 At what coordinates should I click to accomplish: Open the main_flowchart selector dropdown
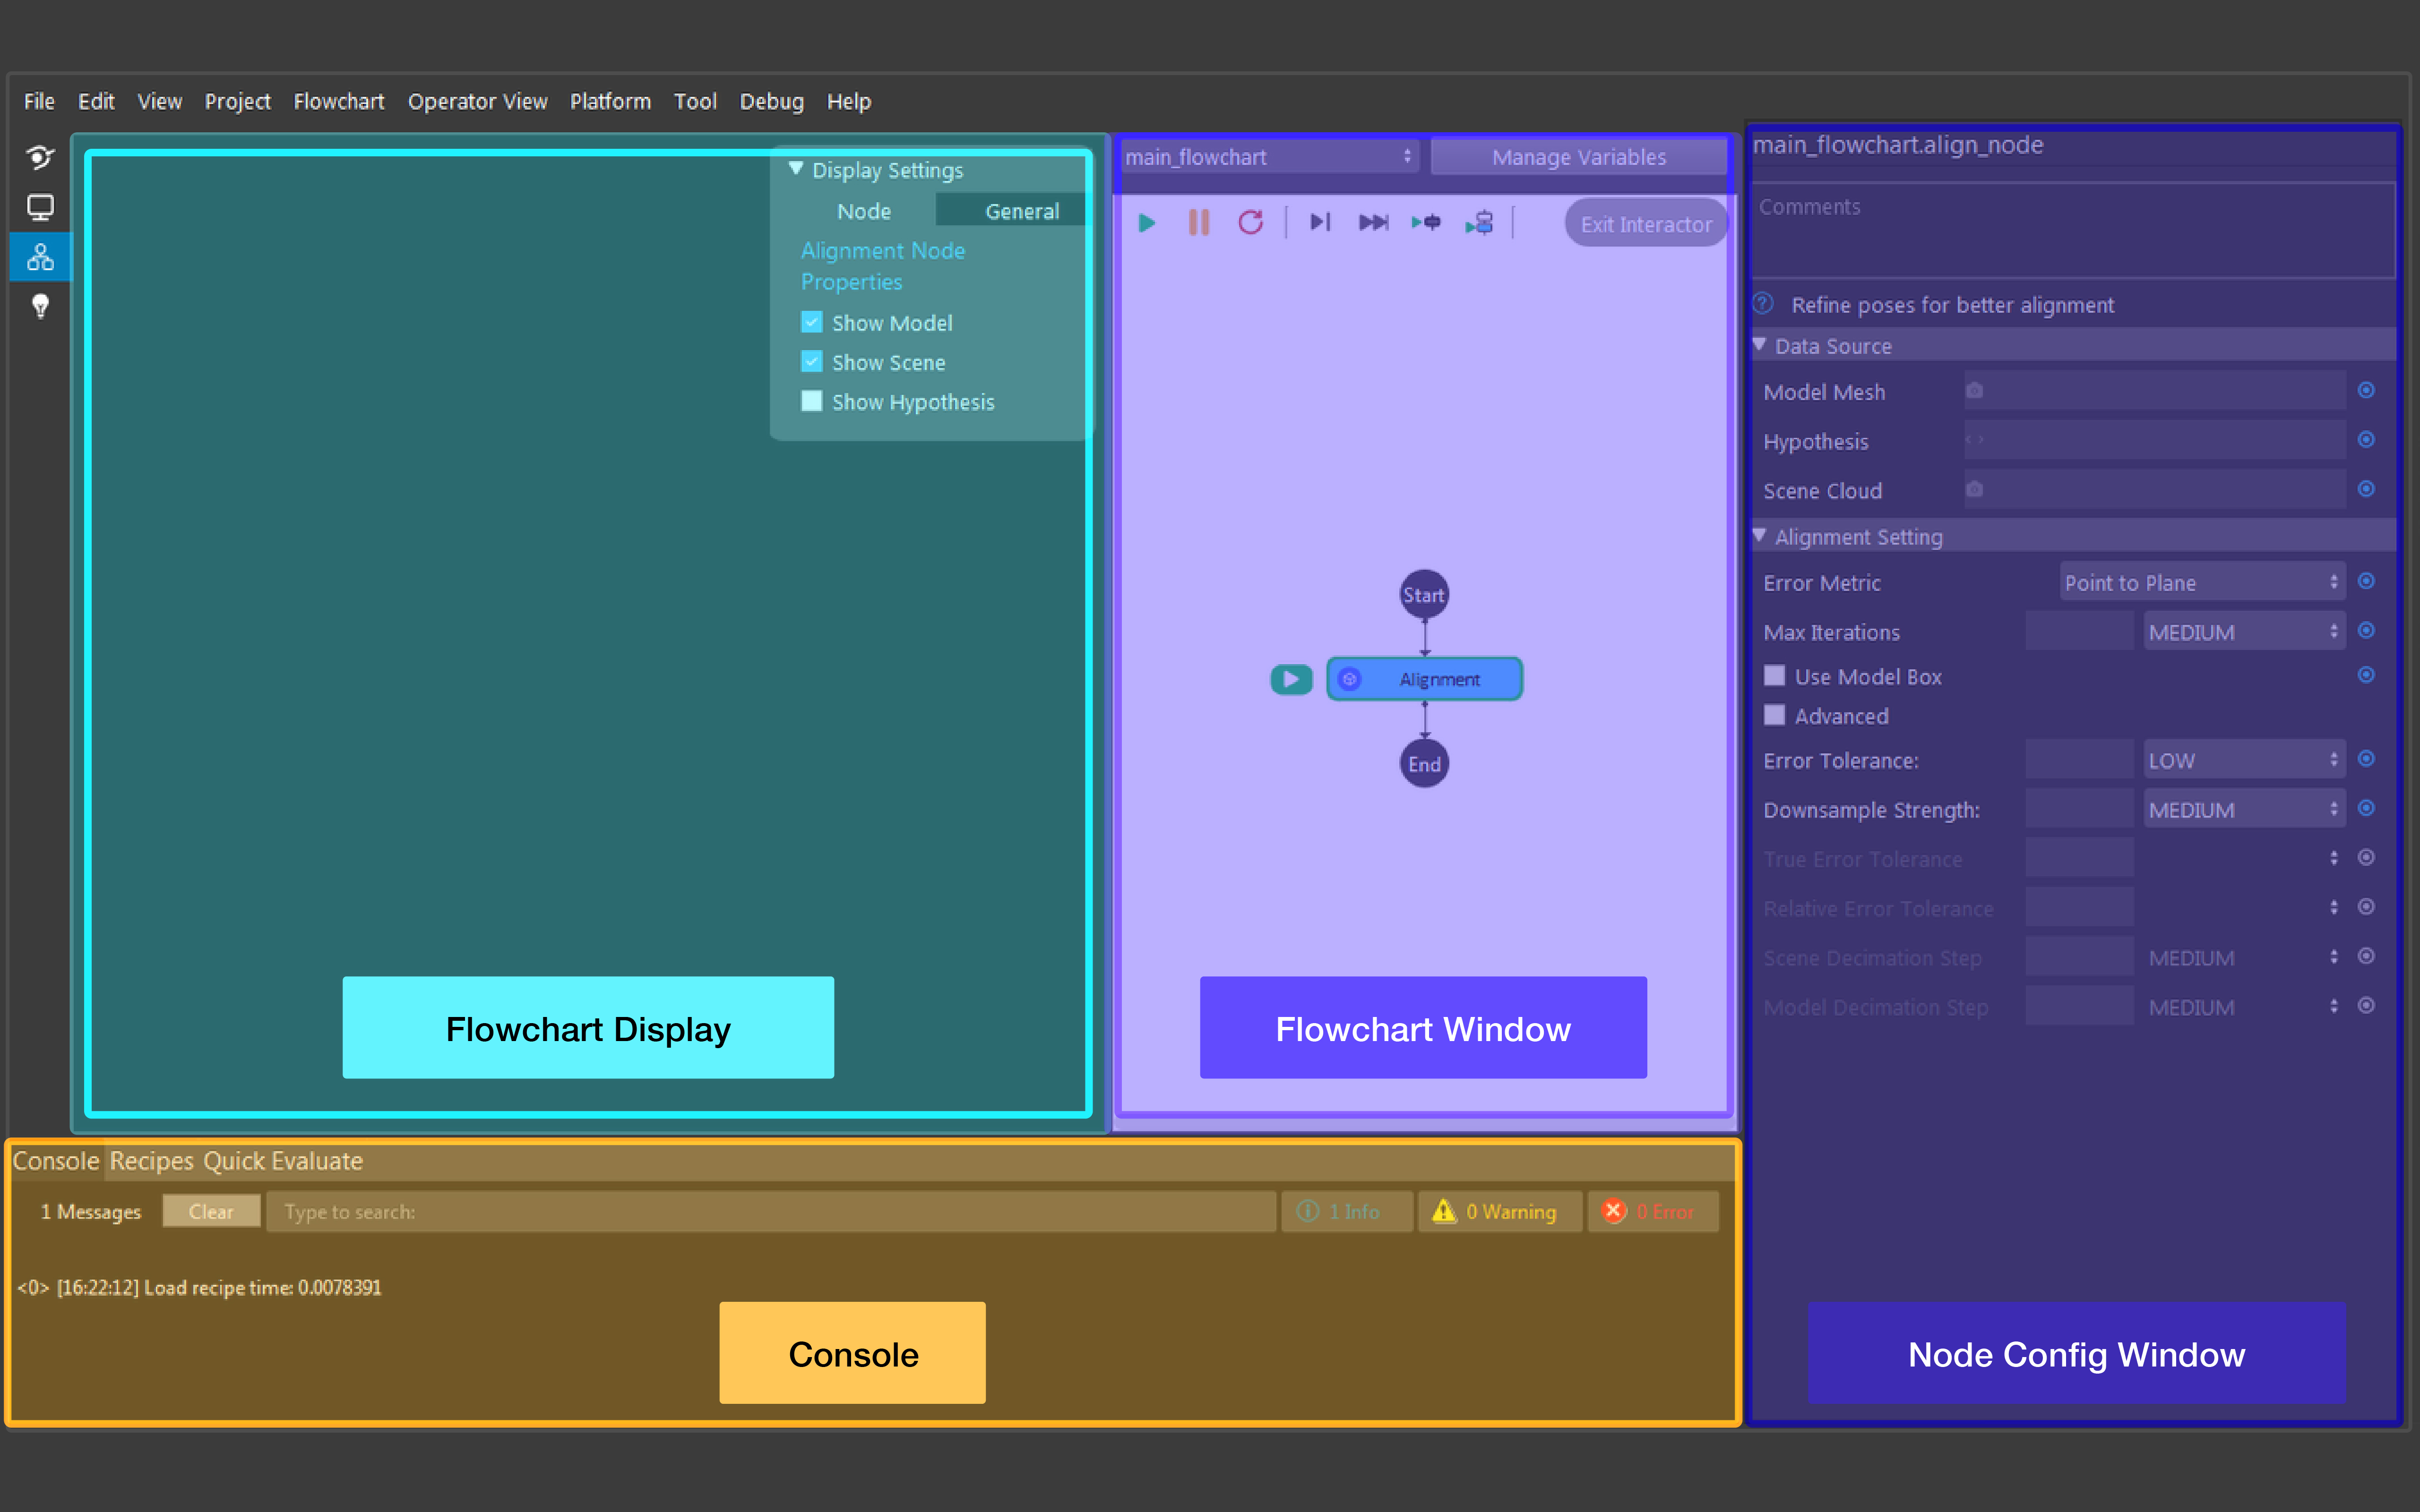[1268, 157]
